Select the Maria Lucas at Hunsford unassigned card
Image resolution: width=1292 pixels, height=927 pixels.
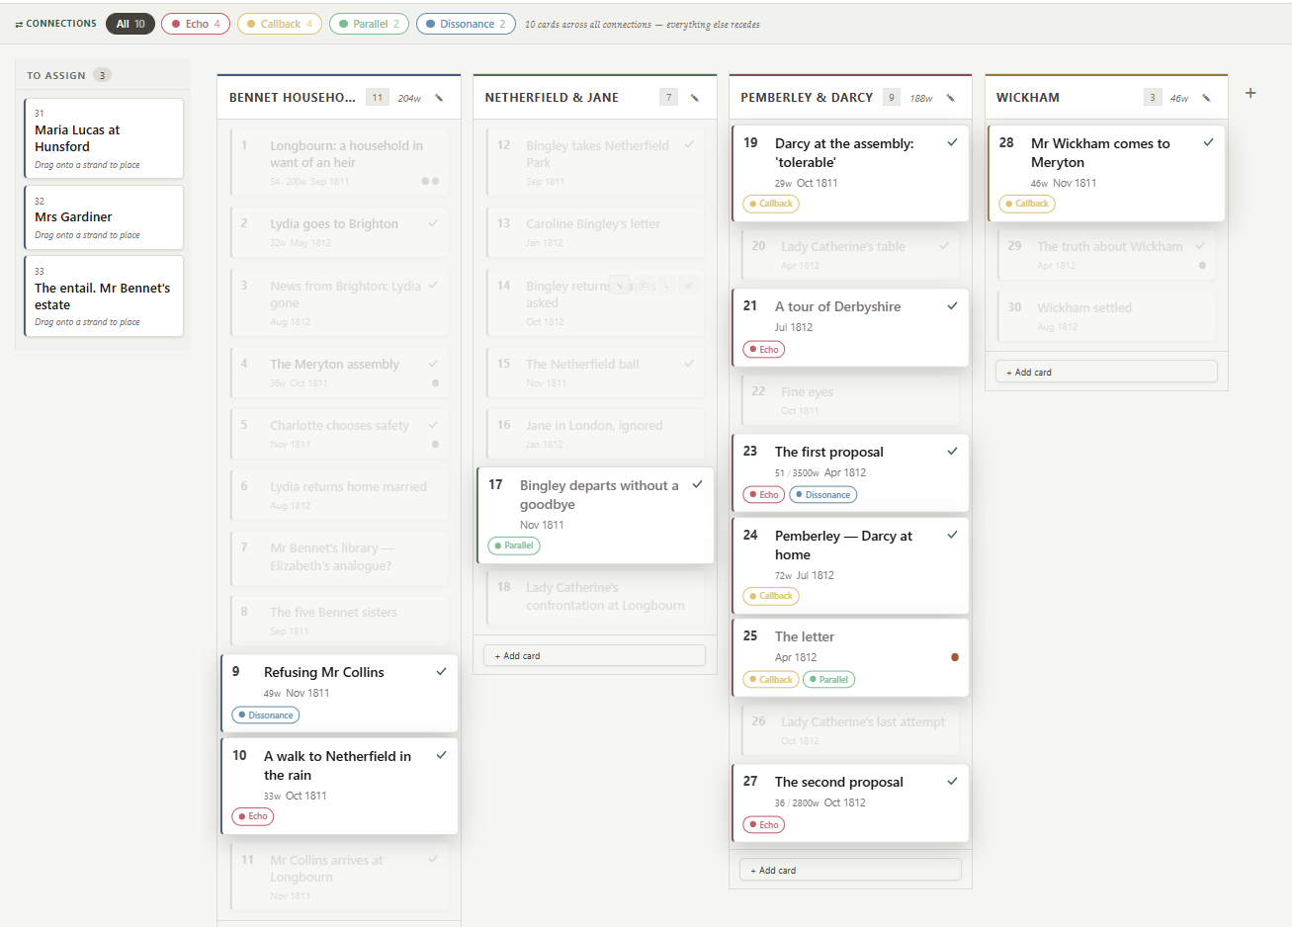[x=104, y=138]
